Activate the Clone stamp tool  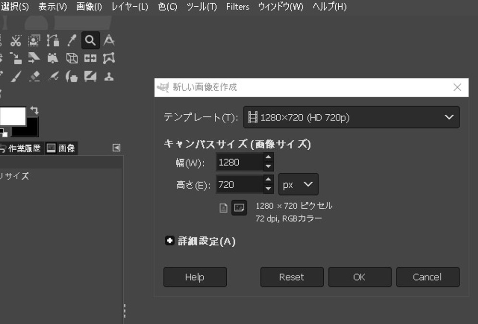click(109, 76)
